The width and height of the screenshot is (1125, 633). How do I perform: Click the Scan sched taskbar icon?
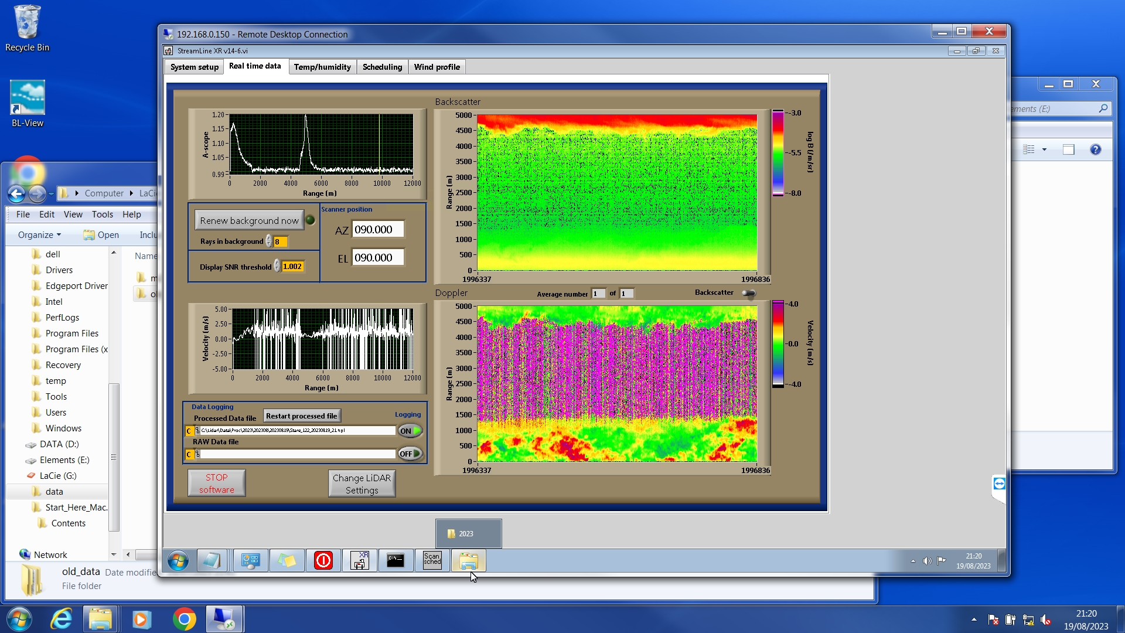coord(432,560)
